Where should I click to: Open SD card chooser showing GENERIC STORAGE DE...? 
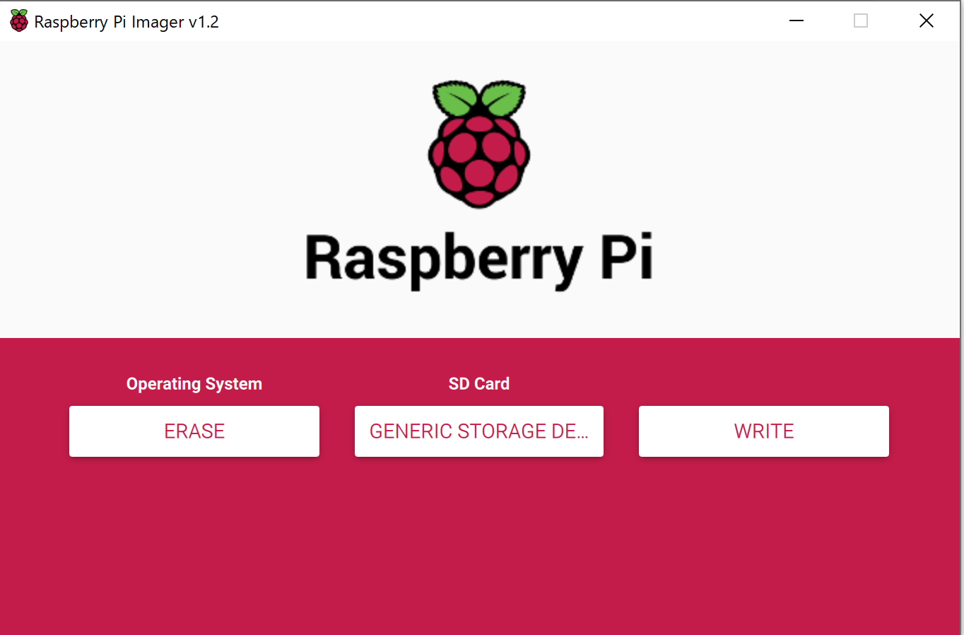pos(479,431)
